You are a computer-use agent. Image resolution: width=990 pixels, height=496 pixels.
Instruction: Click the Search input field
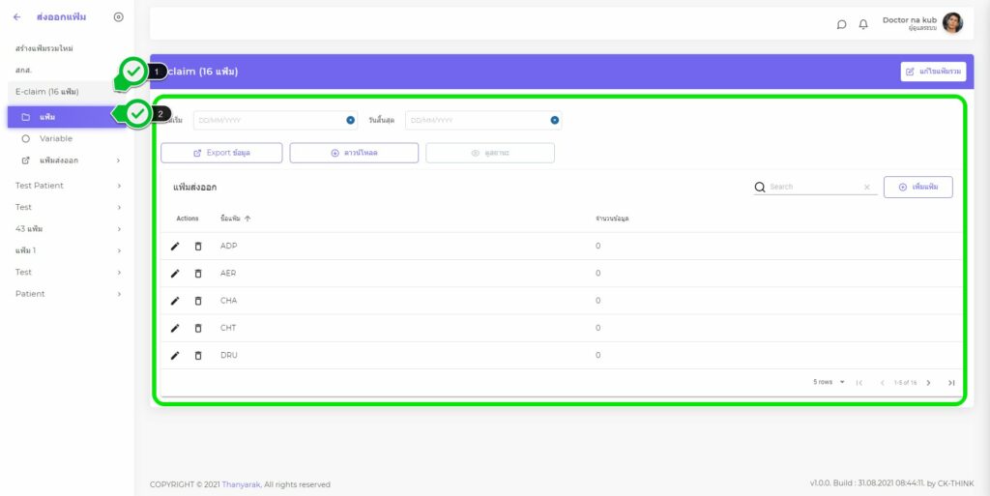click(812, 188)
